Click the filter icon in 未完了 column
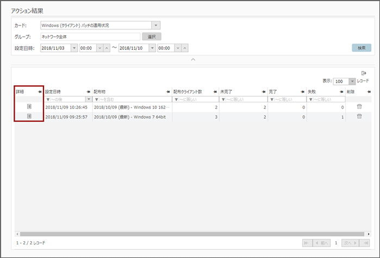The image size is (380, 258). 223,100
